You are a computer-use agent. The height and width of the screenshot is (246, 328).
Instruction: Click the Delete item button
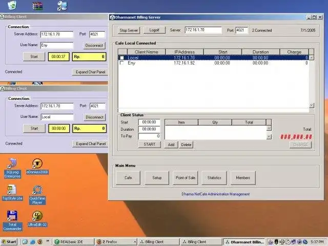[186, 145]
